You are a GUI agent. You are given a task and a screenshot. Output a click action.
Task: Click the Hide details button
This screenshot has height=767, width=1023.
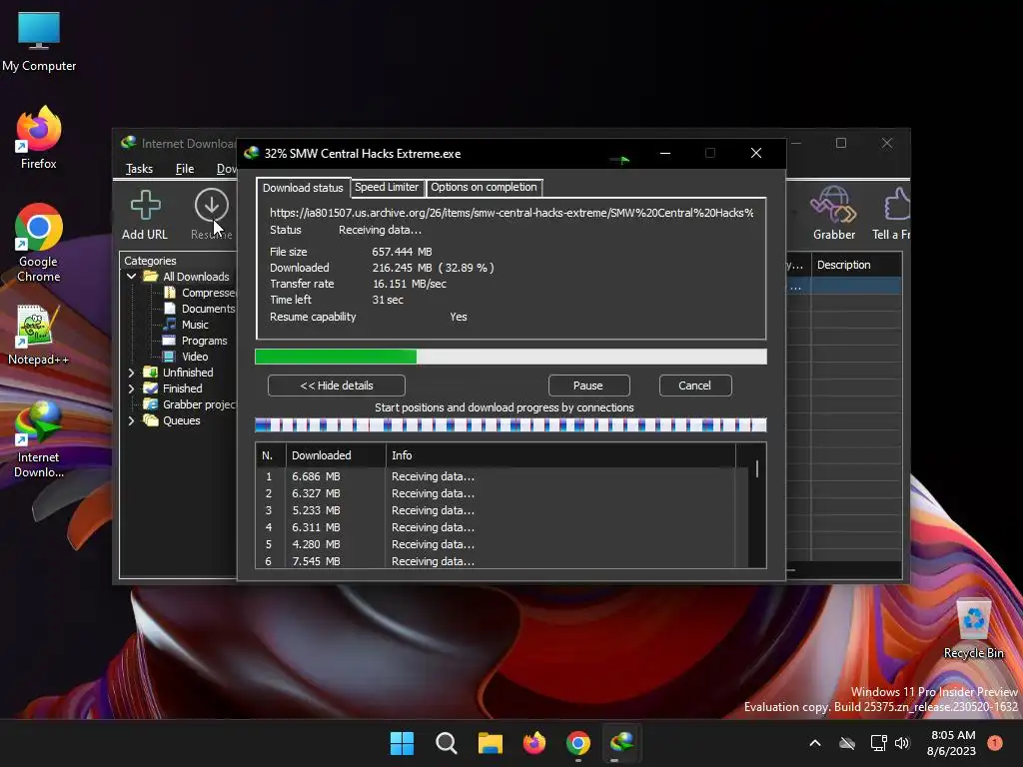tap(337, 385)
